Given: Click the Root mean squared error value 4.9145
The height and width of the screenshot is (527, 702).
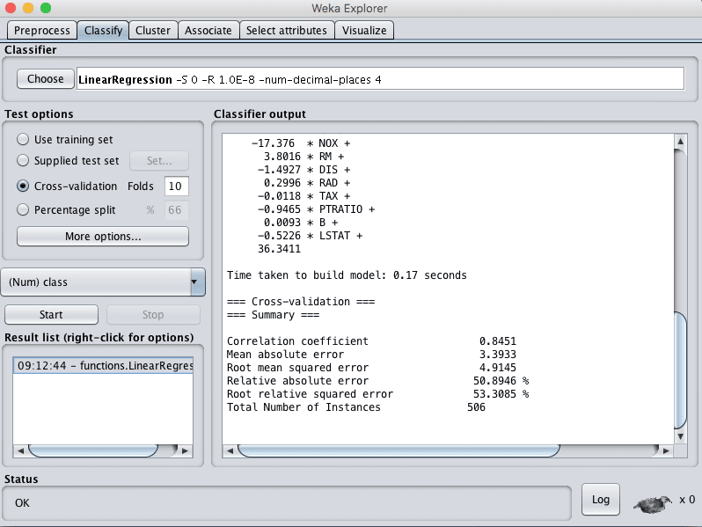Looking at the screenshot, I should [x=497, y=368].
